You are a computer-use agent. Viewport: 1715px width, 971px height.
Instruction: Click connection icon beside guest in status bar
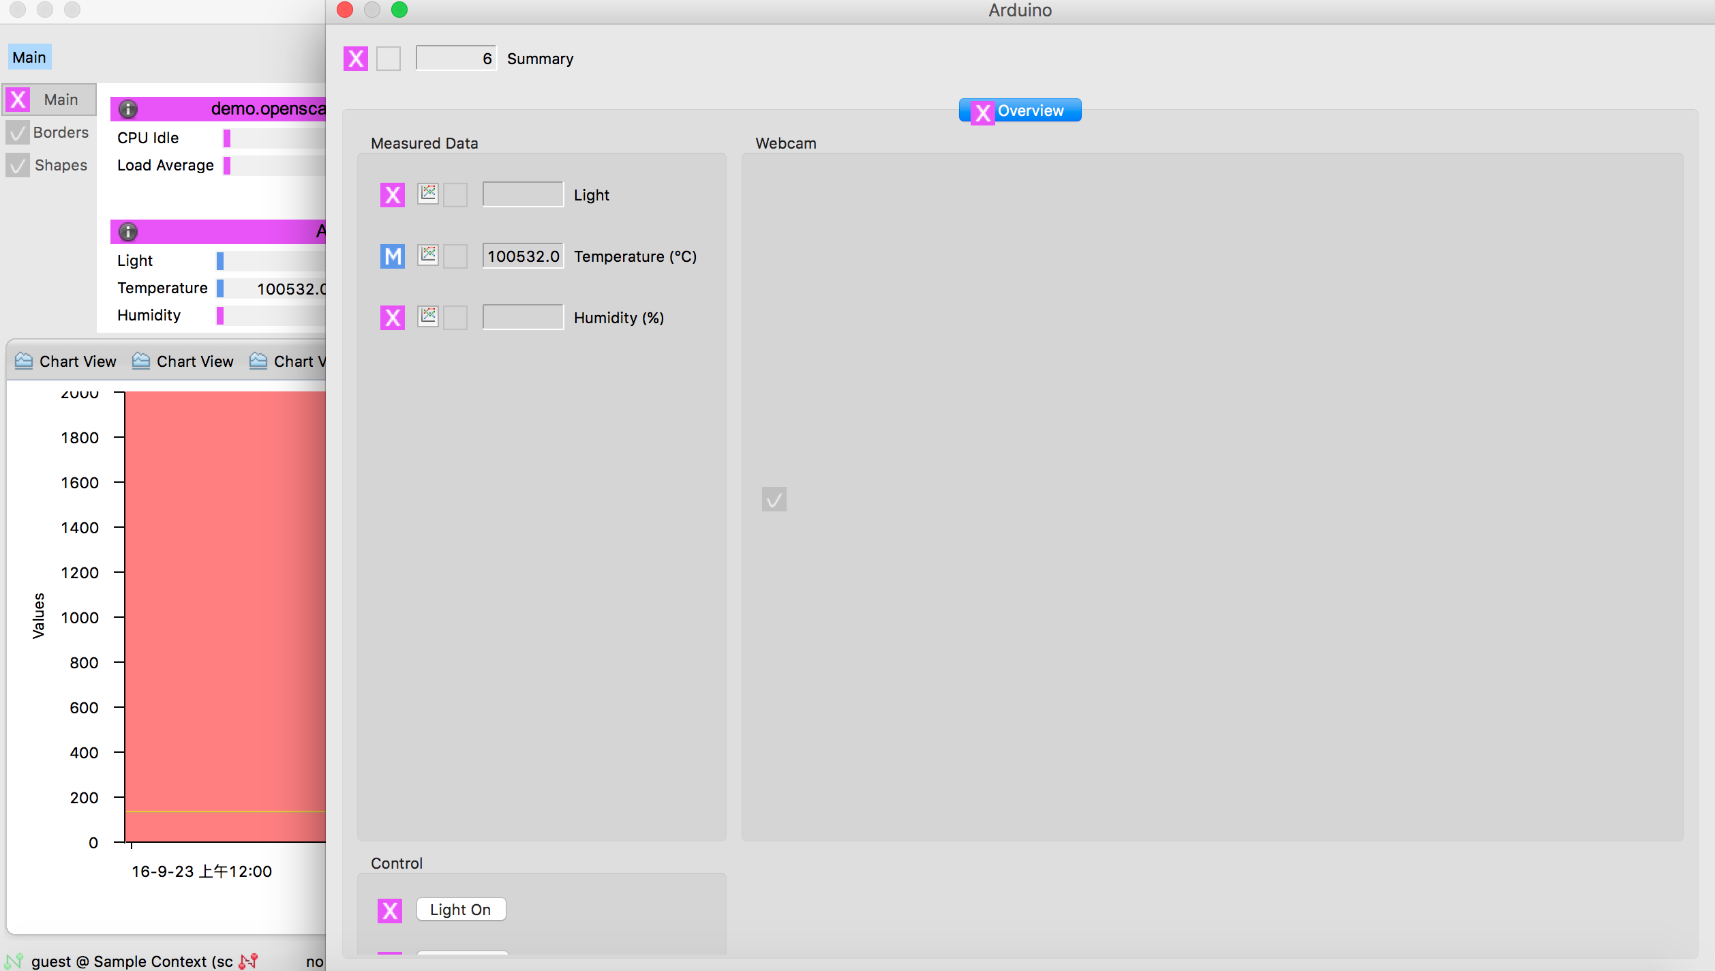click(x=14, y=961)
